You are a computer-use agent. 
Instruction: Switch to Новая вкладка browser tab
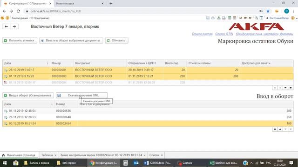[x=80, y=3]
